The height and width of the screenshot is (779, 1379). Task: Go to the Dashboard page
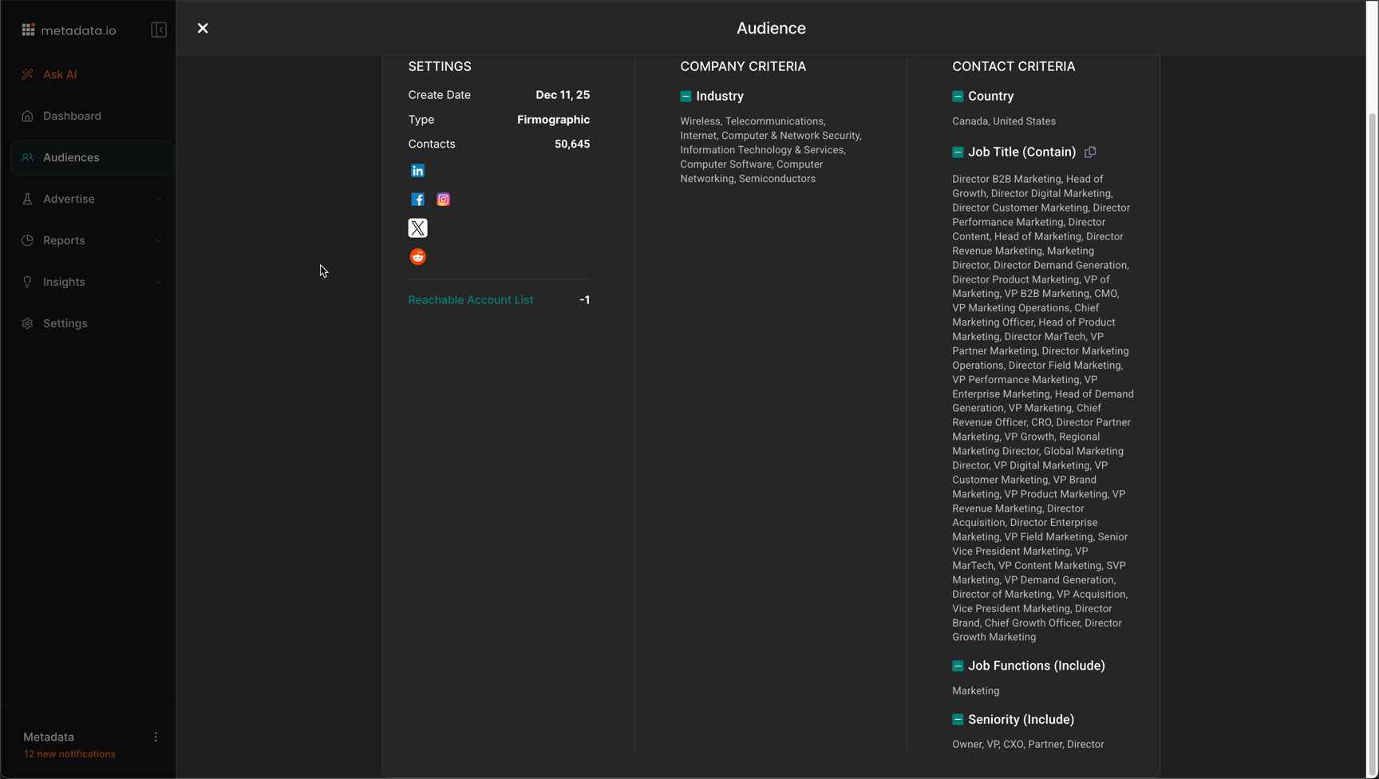pyautogui.click(x=72, y=117)
